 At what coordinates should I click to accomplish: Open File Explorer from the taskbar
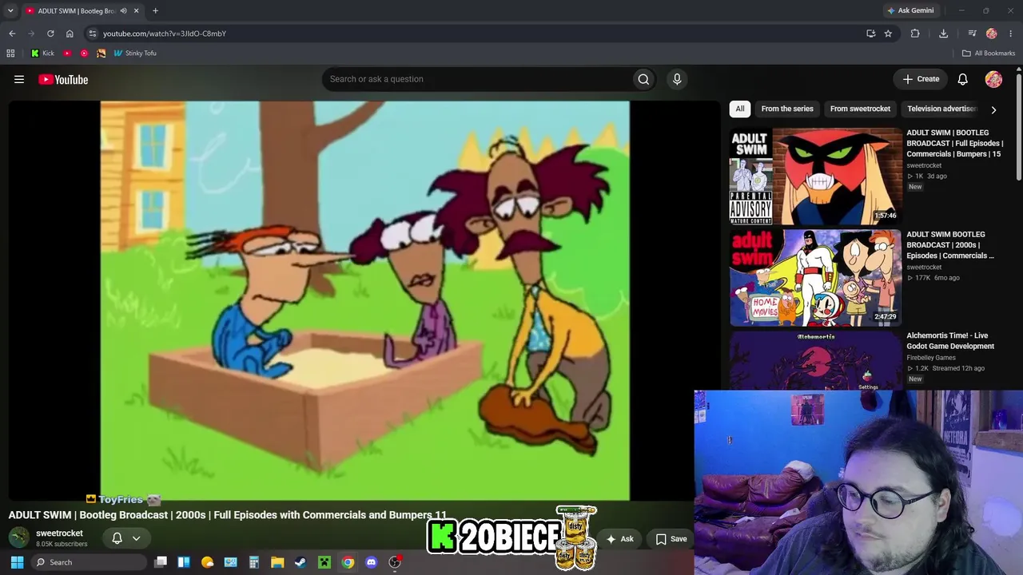[x=277, y=562]
